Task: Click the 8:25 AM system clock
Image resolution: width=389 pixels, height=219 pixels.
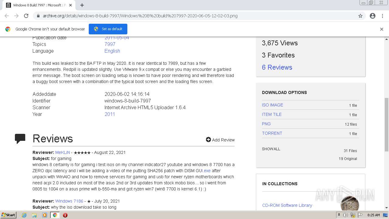Action: [x=374, y=215]
